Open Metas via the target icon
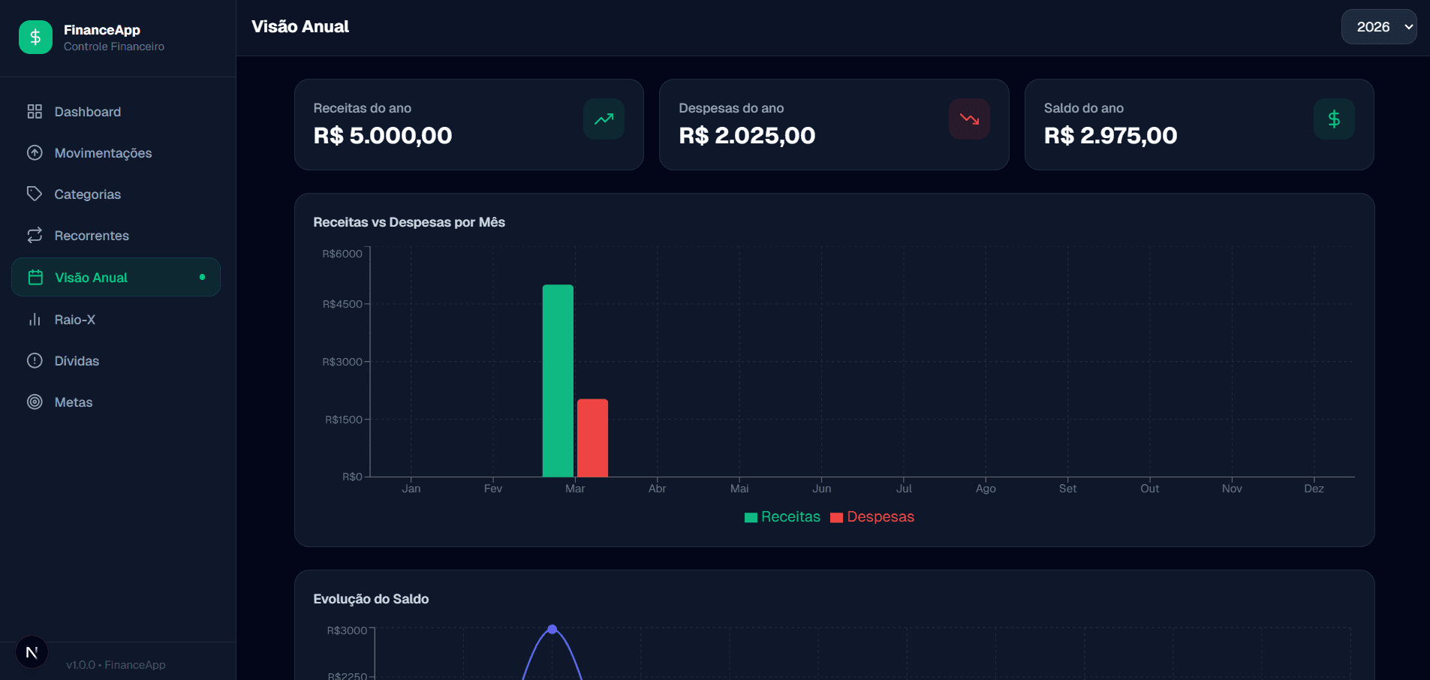Image resolution: width=1430 pixels, height=680 pixels. (35, 402)
